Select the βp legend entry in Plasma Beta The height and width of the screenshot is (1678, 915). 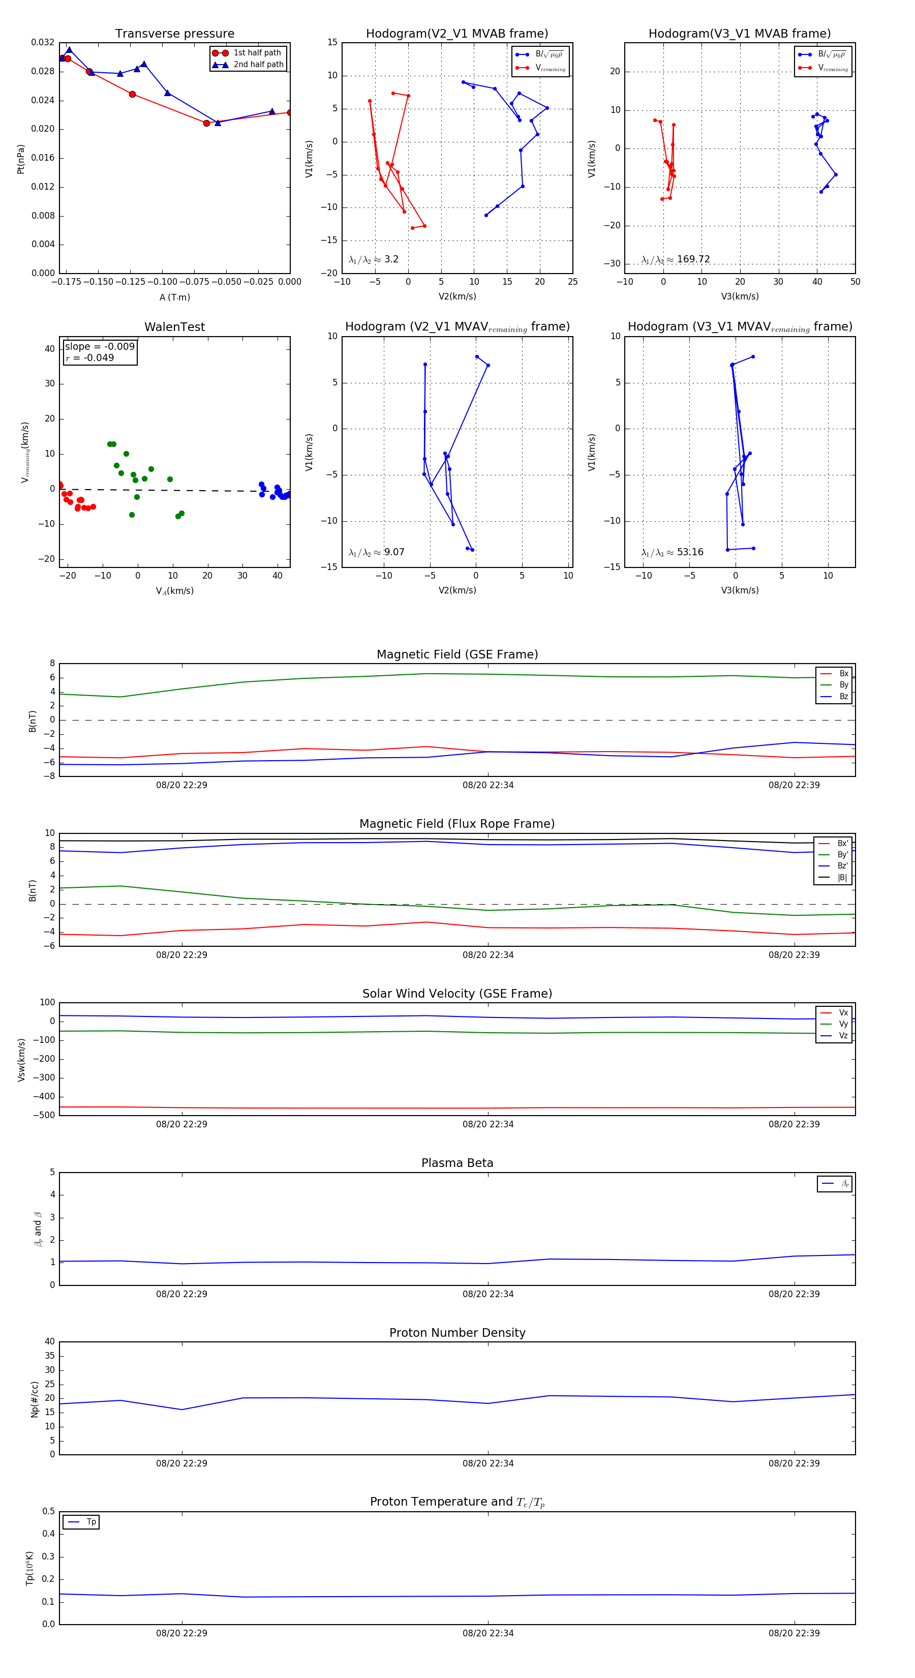click(x=835, y=1184)
